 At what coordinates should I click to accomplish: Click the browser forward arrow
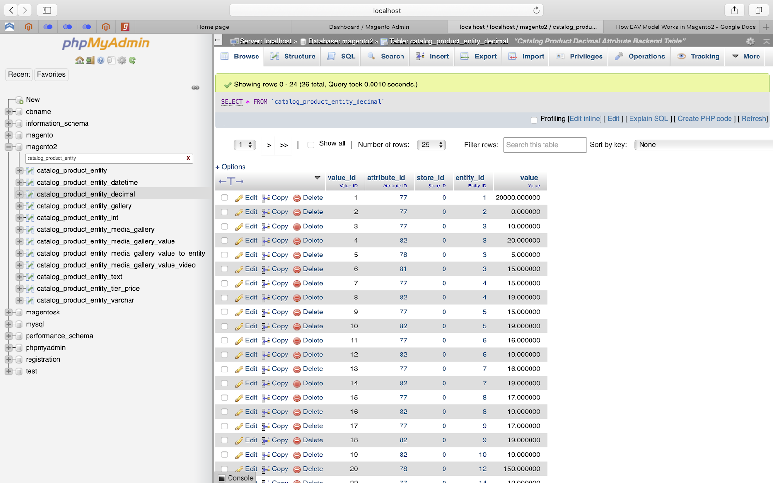coord(25,10)
